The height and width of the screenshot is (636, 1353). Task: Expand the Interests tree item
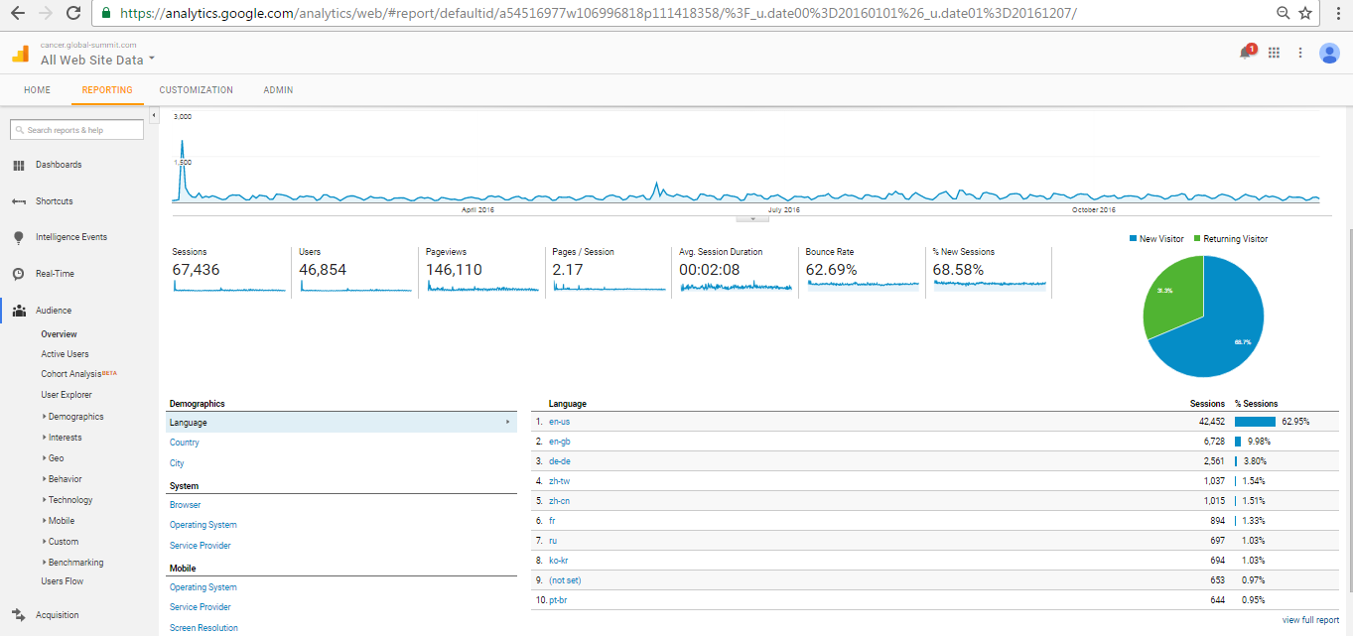(44, 438)
